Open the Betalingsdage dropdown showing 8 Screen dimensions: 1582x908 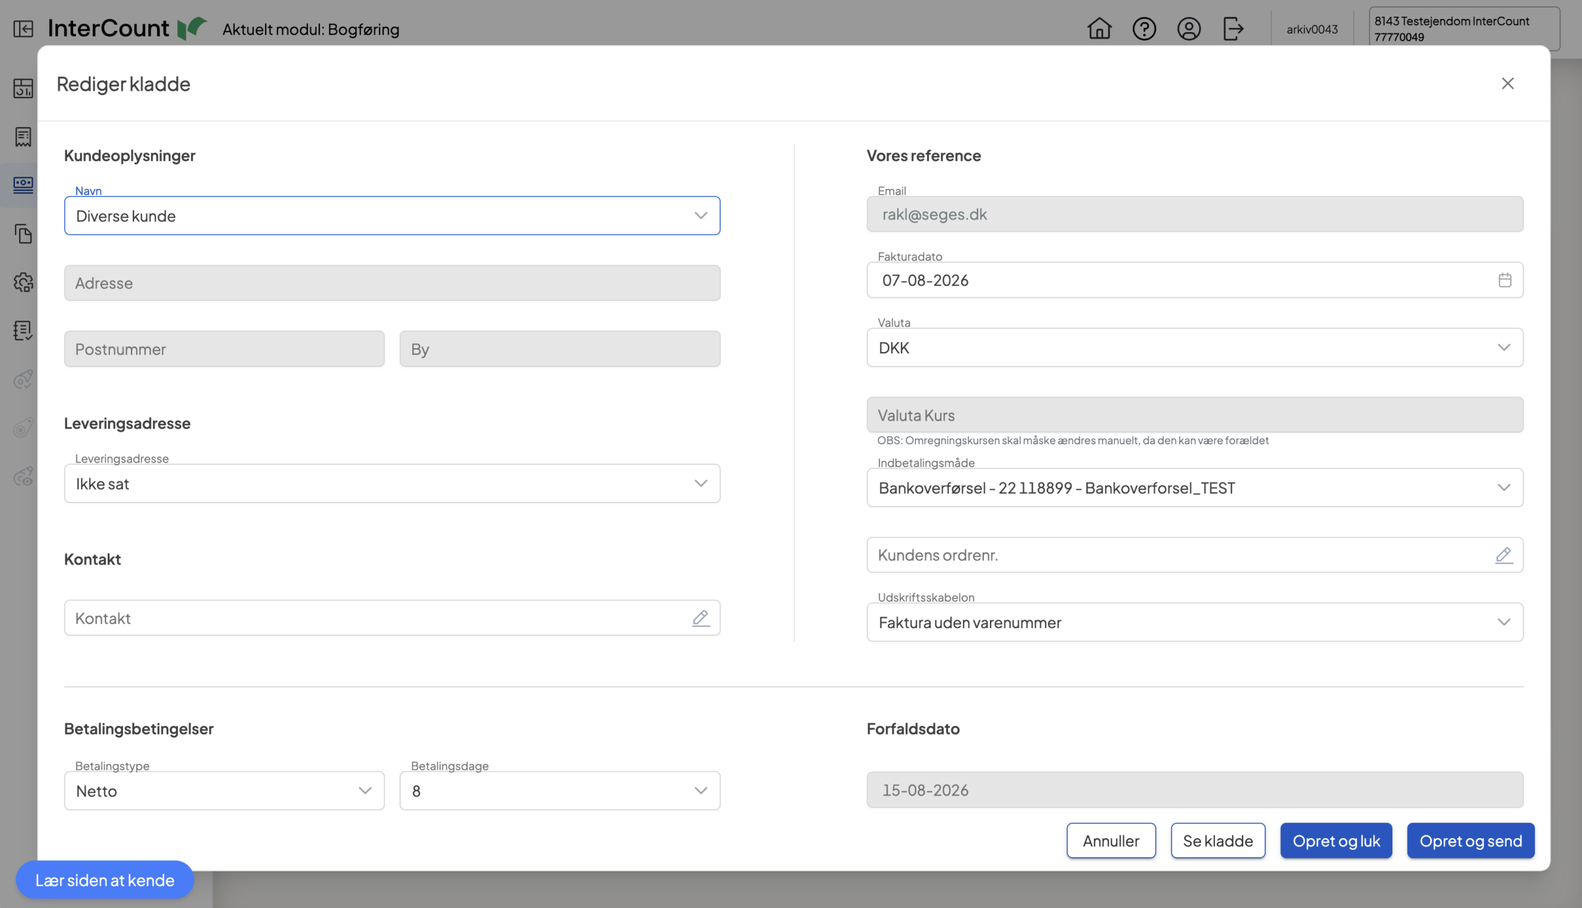[x=559, y=791]
